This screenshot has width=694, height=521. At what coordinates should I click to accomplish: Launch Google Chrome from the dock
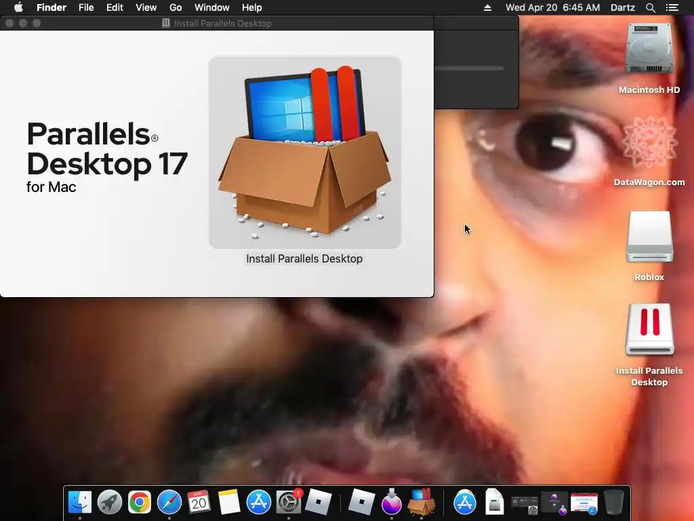[x=140, y=503]
